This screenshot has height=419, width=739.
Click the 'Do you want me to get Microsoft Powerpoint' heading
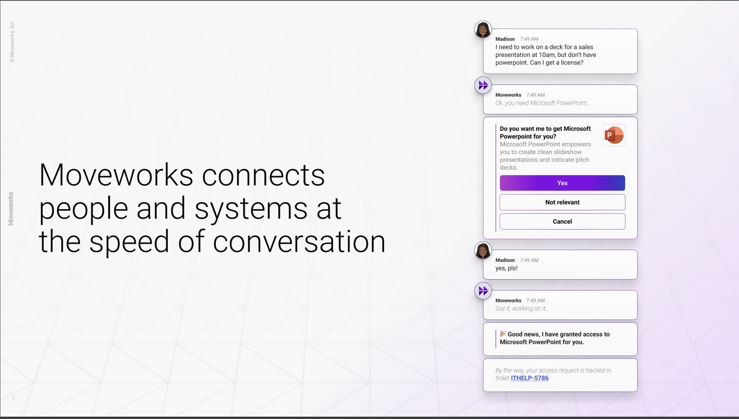coord(545,132)
